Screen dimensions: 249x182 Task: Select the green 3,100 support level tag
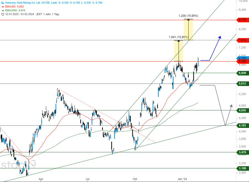(242, 168)
